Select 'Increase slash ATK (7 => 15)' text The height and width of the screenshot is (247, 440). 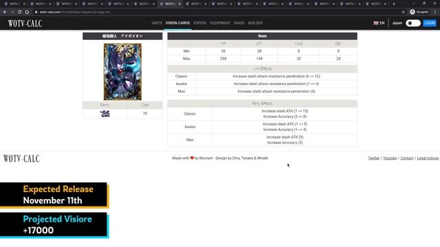coord(285,111)
